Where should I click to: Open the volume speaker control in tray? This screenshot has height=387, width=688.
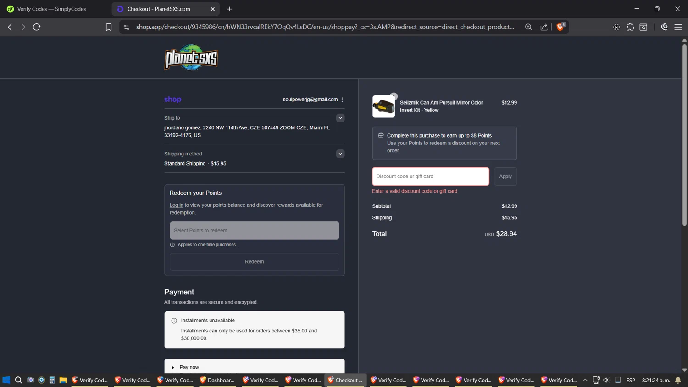606,380
